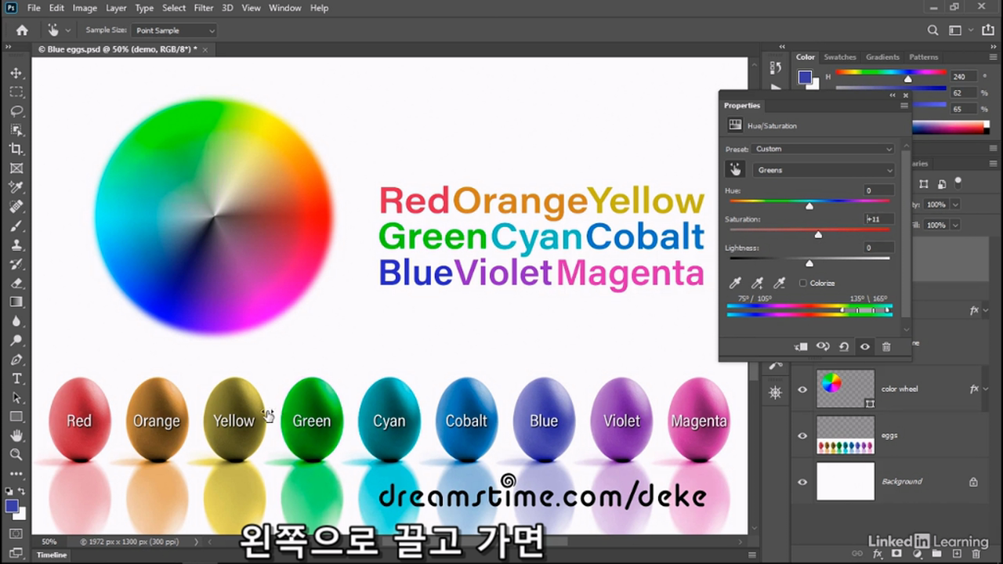This screenshot has height=564, width=1003.
Task: Switch foreground and background colors
Action: [22, 492]
